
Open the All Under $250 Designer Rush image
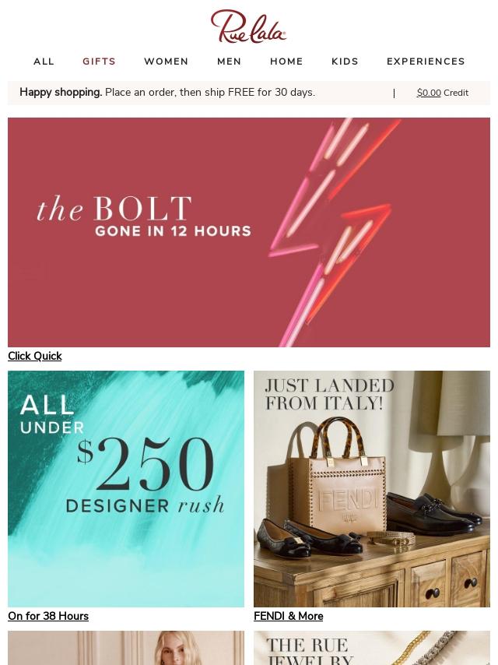pyautogui.click(x=126, y=489)
